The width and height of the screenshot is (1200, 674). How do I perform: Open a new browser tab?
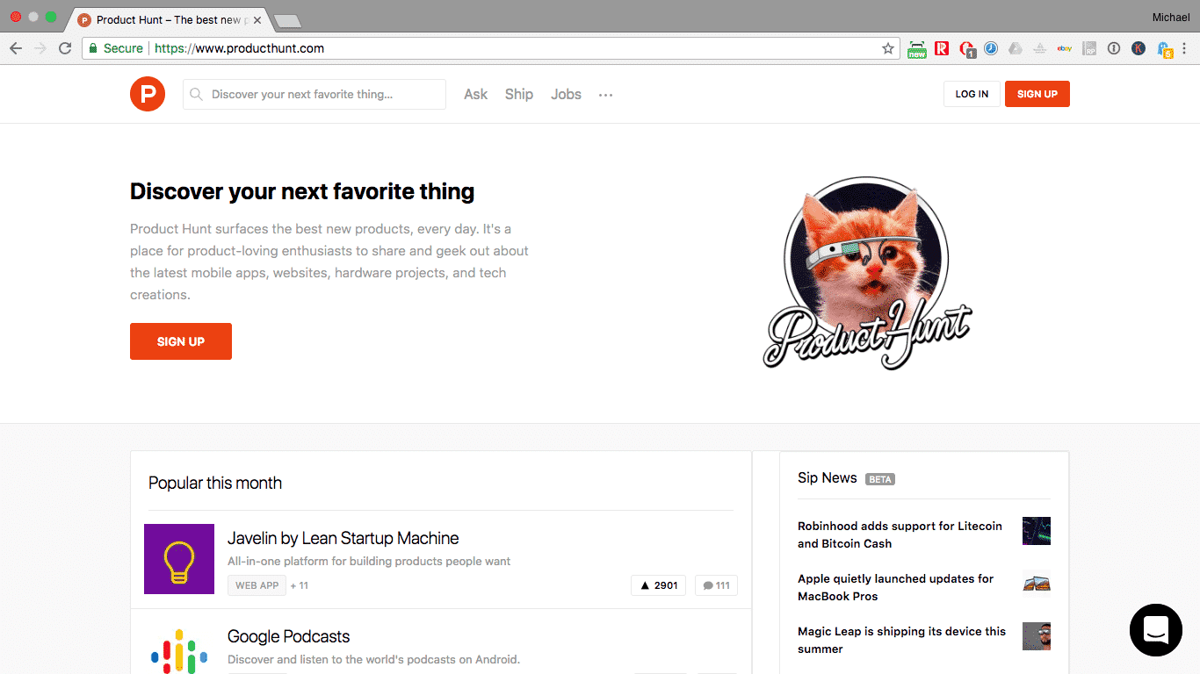(x=287, y=20)
